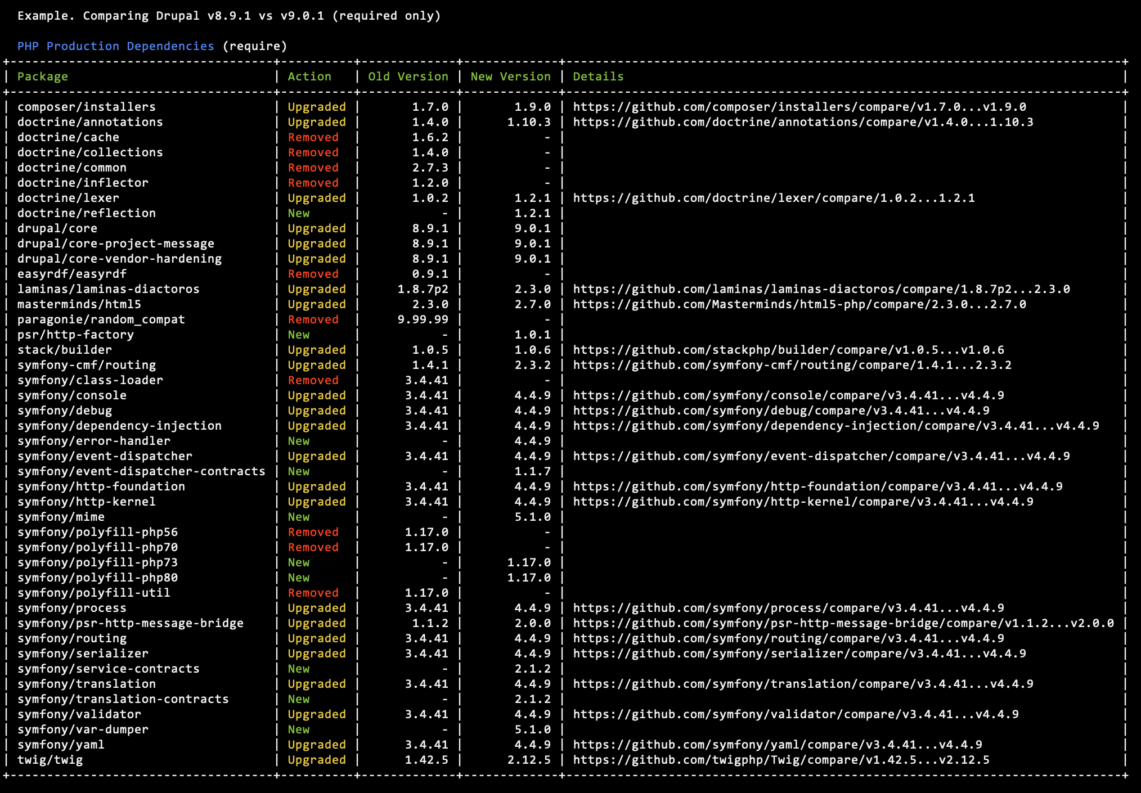Open the laminas-diactoros compare link
Viewport: 1141px width, 793px height.
coord(821,289)
